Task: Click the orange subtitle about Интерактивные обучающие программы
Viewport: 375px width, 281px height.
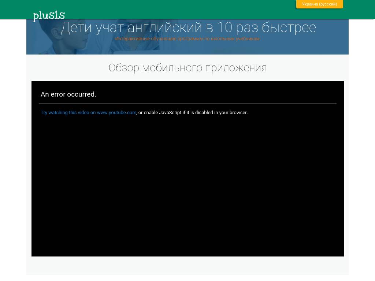Action: pos(187,39)
